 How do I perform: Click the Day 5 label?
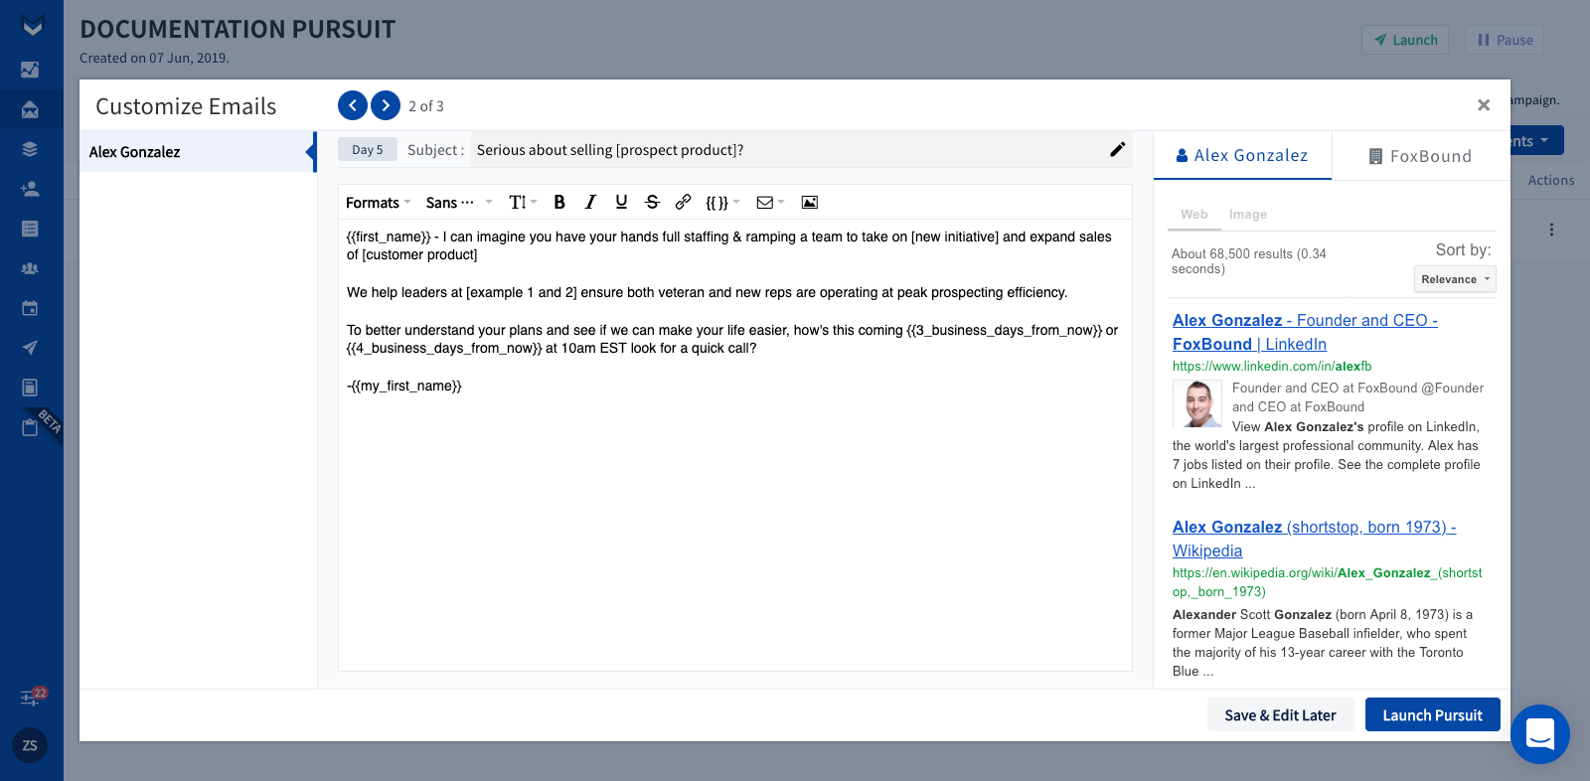tap(368, 149)
